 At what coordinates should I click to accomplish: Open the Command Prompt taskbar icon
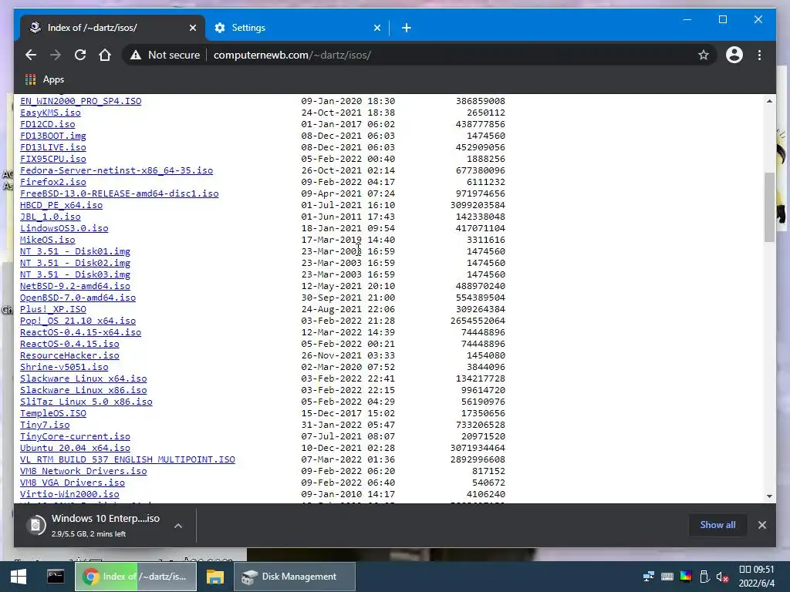pyautogui.click(x=56, y=577)
